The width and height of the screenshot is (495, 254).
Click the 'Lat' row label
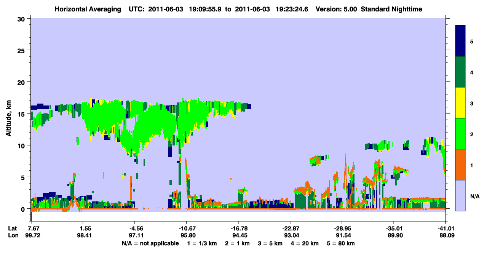[x=13, y=228]
